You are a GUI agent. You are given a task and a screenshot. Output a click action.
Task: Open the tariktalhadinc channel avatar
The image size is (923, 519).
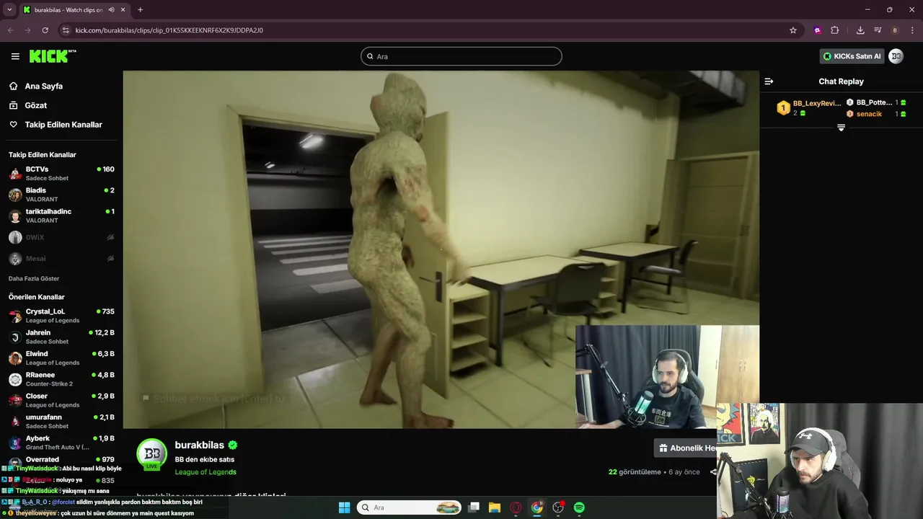pos(15,216)
